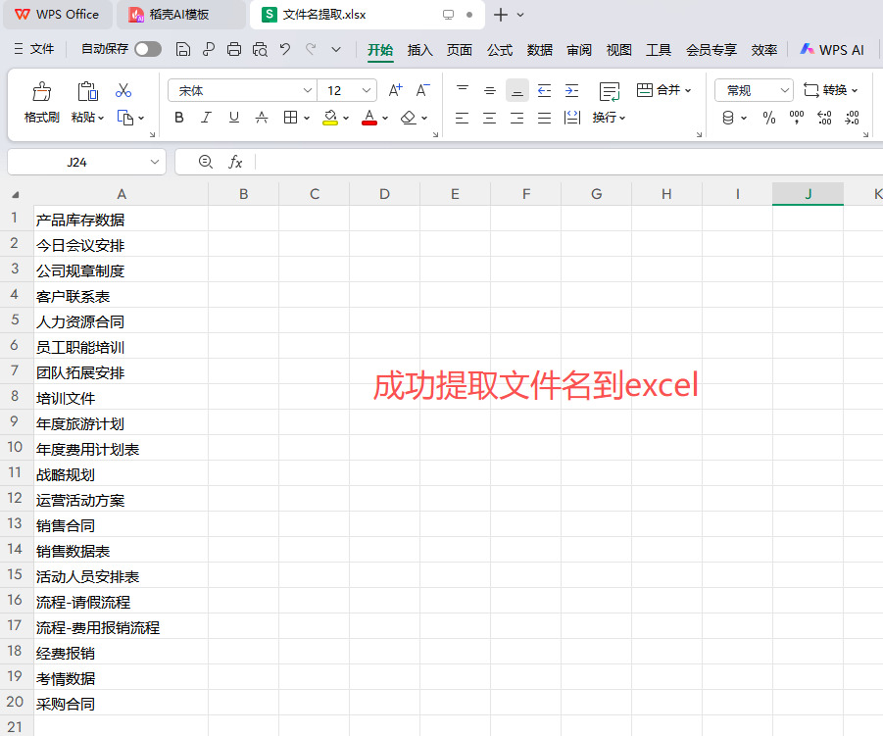The image size is (883, 736).
Task: Open Print Preview icon
Action: pos(260,50)
